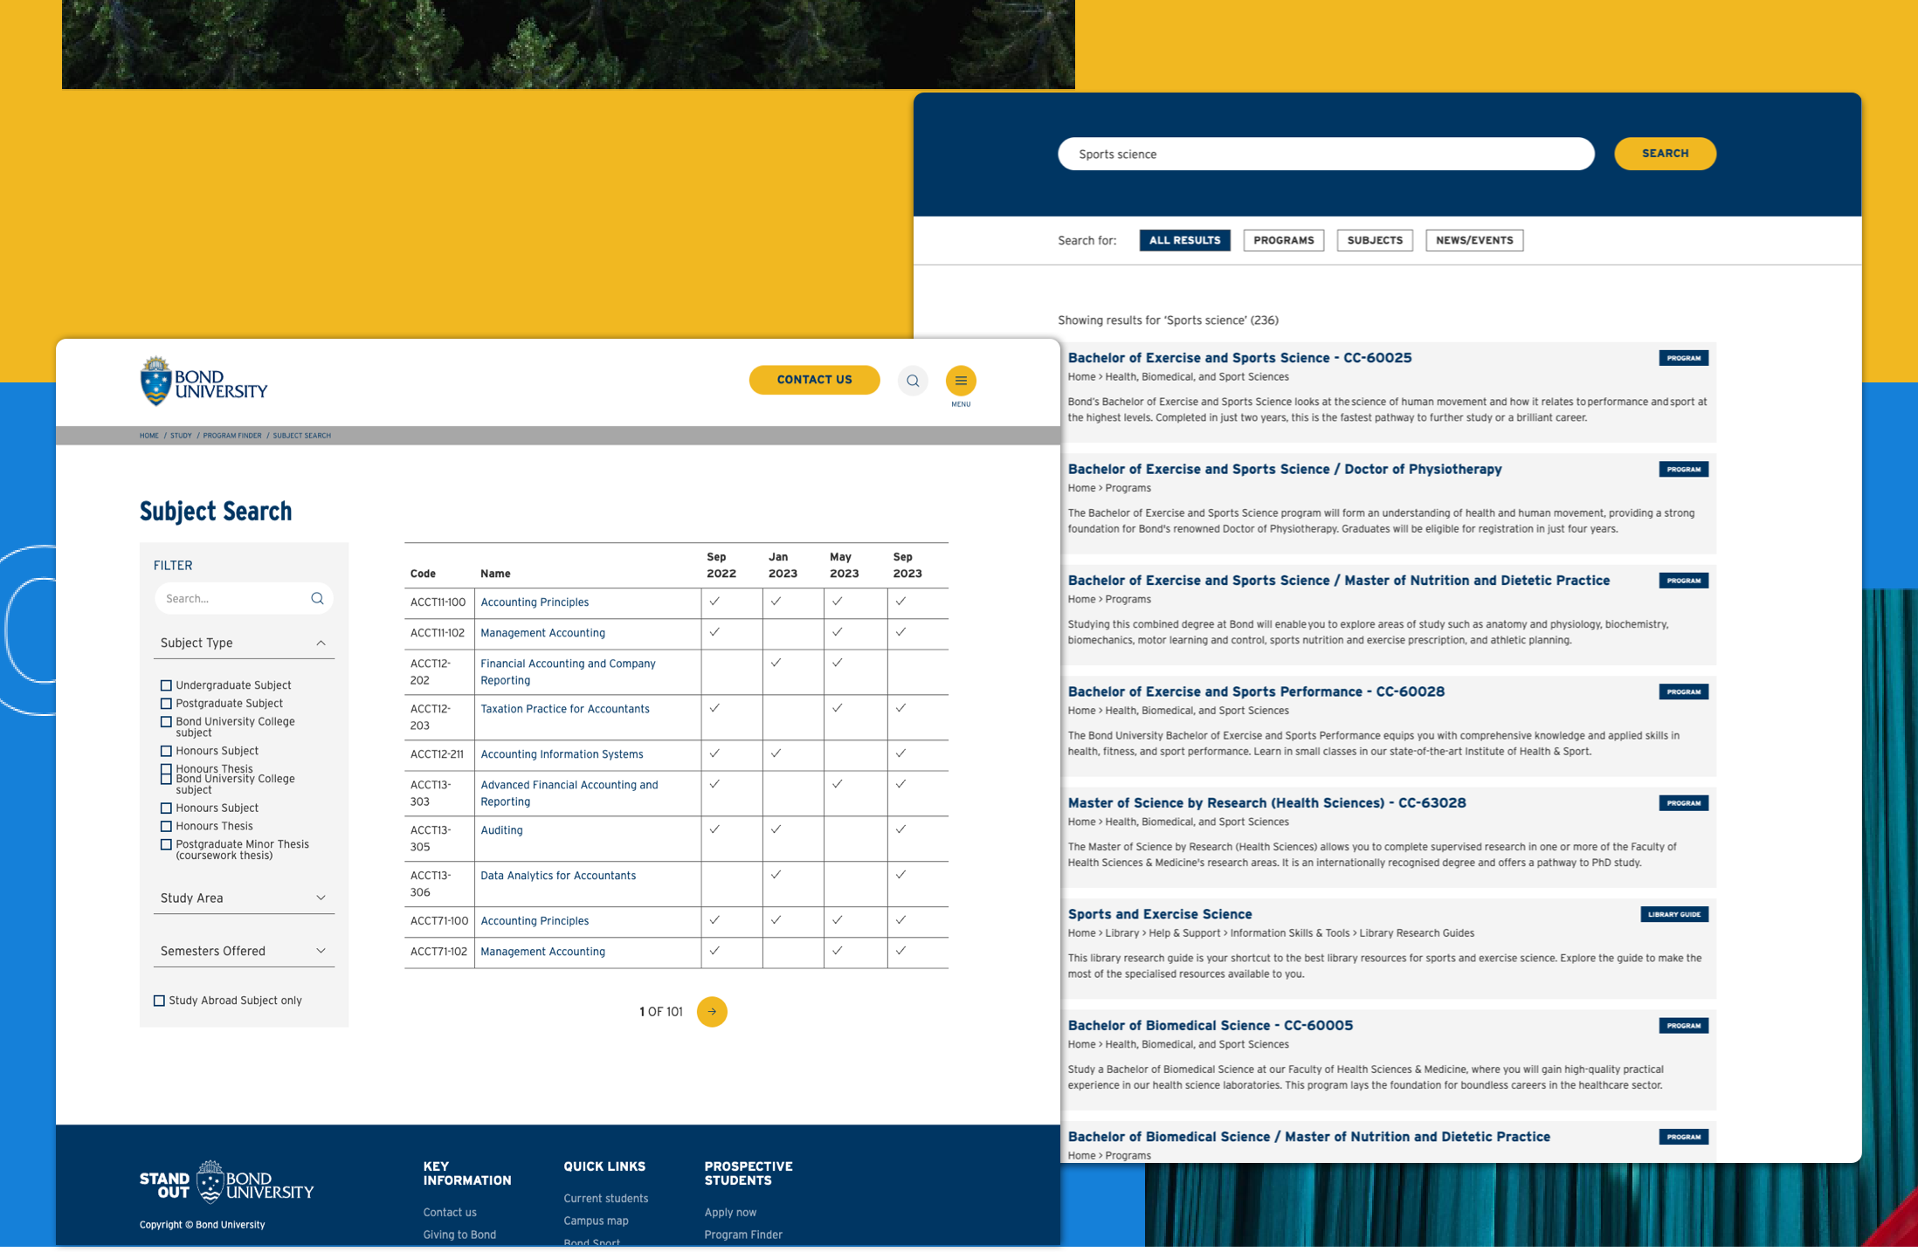Screen dimensions: 1918x1252
Task: Open the yellow hamburger menu icon
Action: (x=961, y=381)
